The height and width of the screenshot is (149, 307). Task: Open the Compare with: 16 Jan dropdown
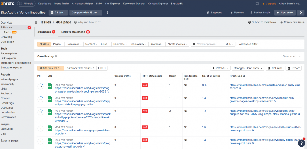tap(86, 13)
